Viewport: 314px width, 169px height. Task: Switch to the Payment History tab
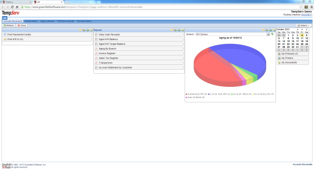(84, 21)
